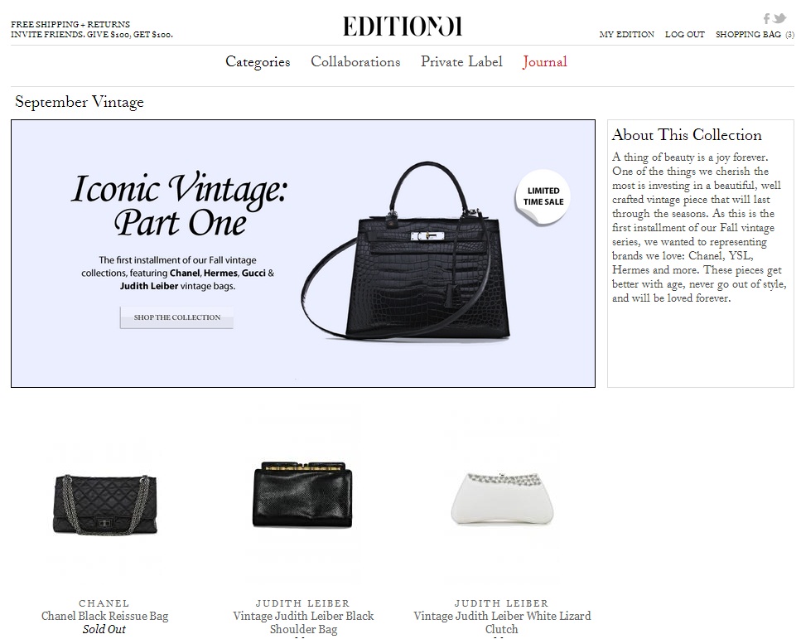Click the Iconic Vintage Part One headline
The width and height of the screenshot is (801, 639).
click(x=179, y=206)
